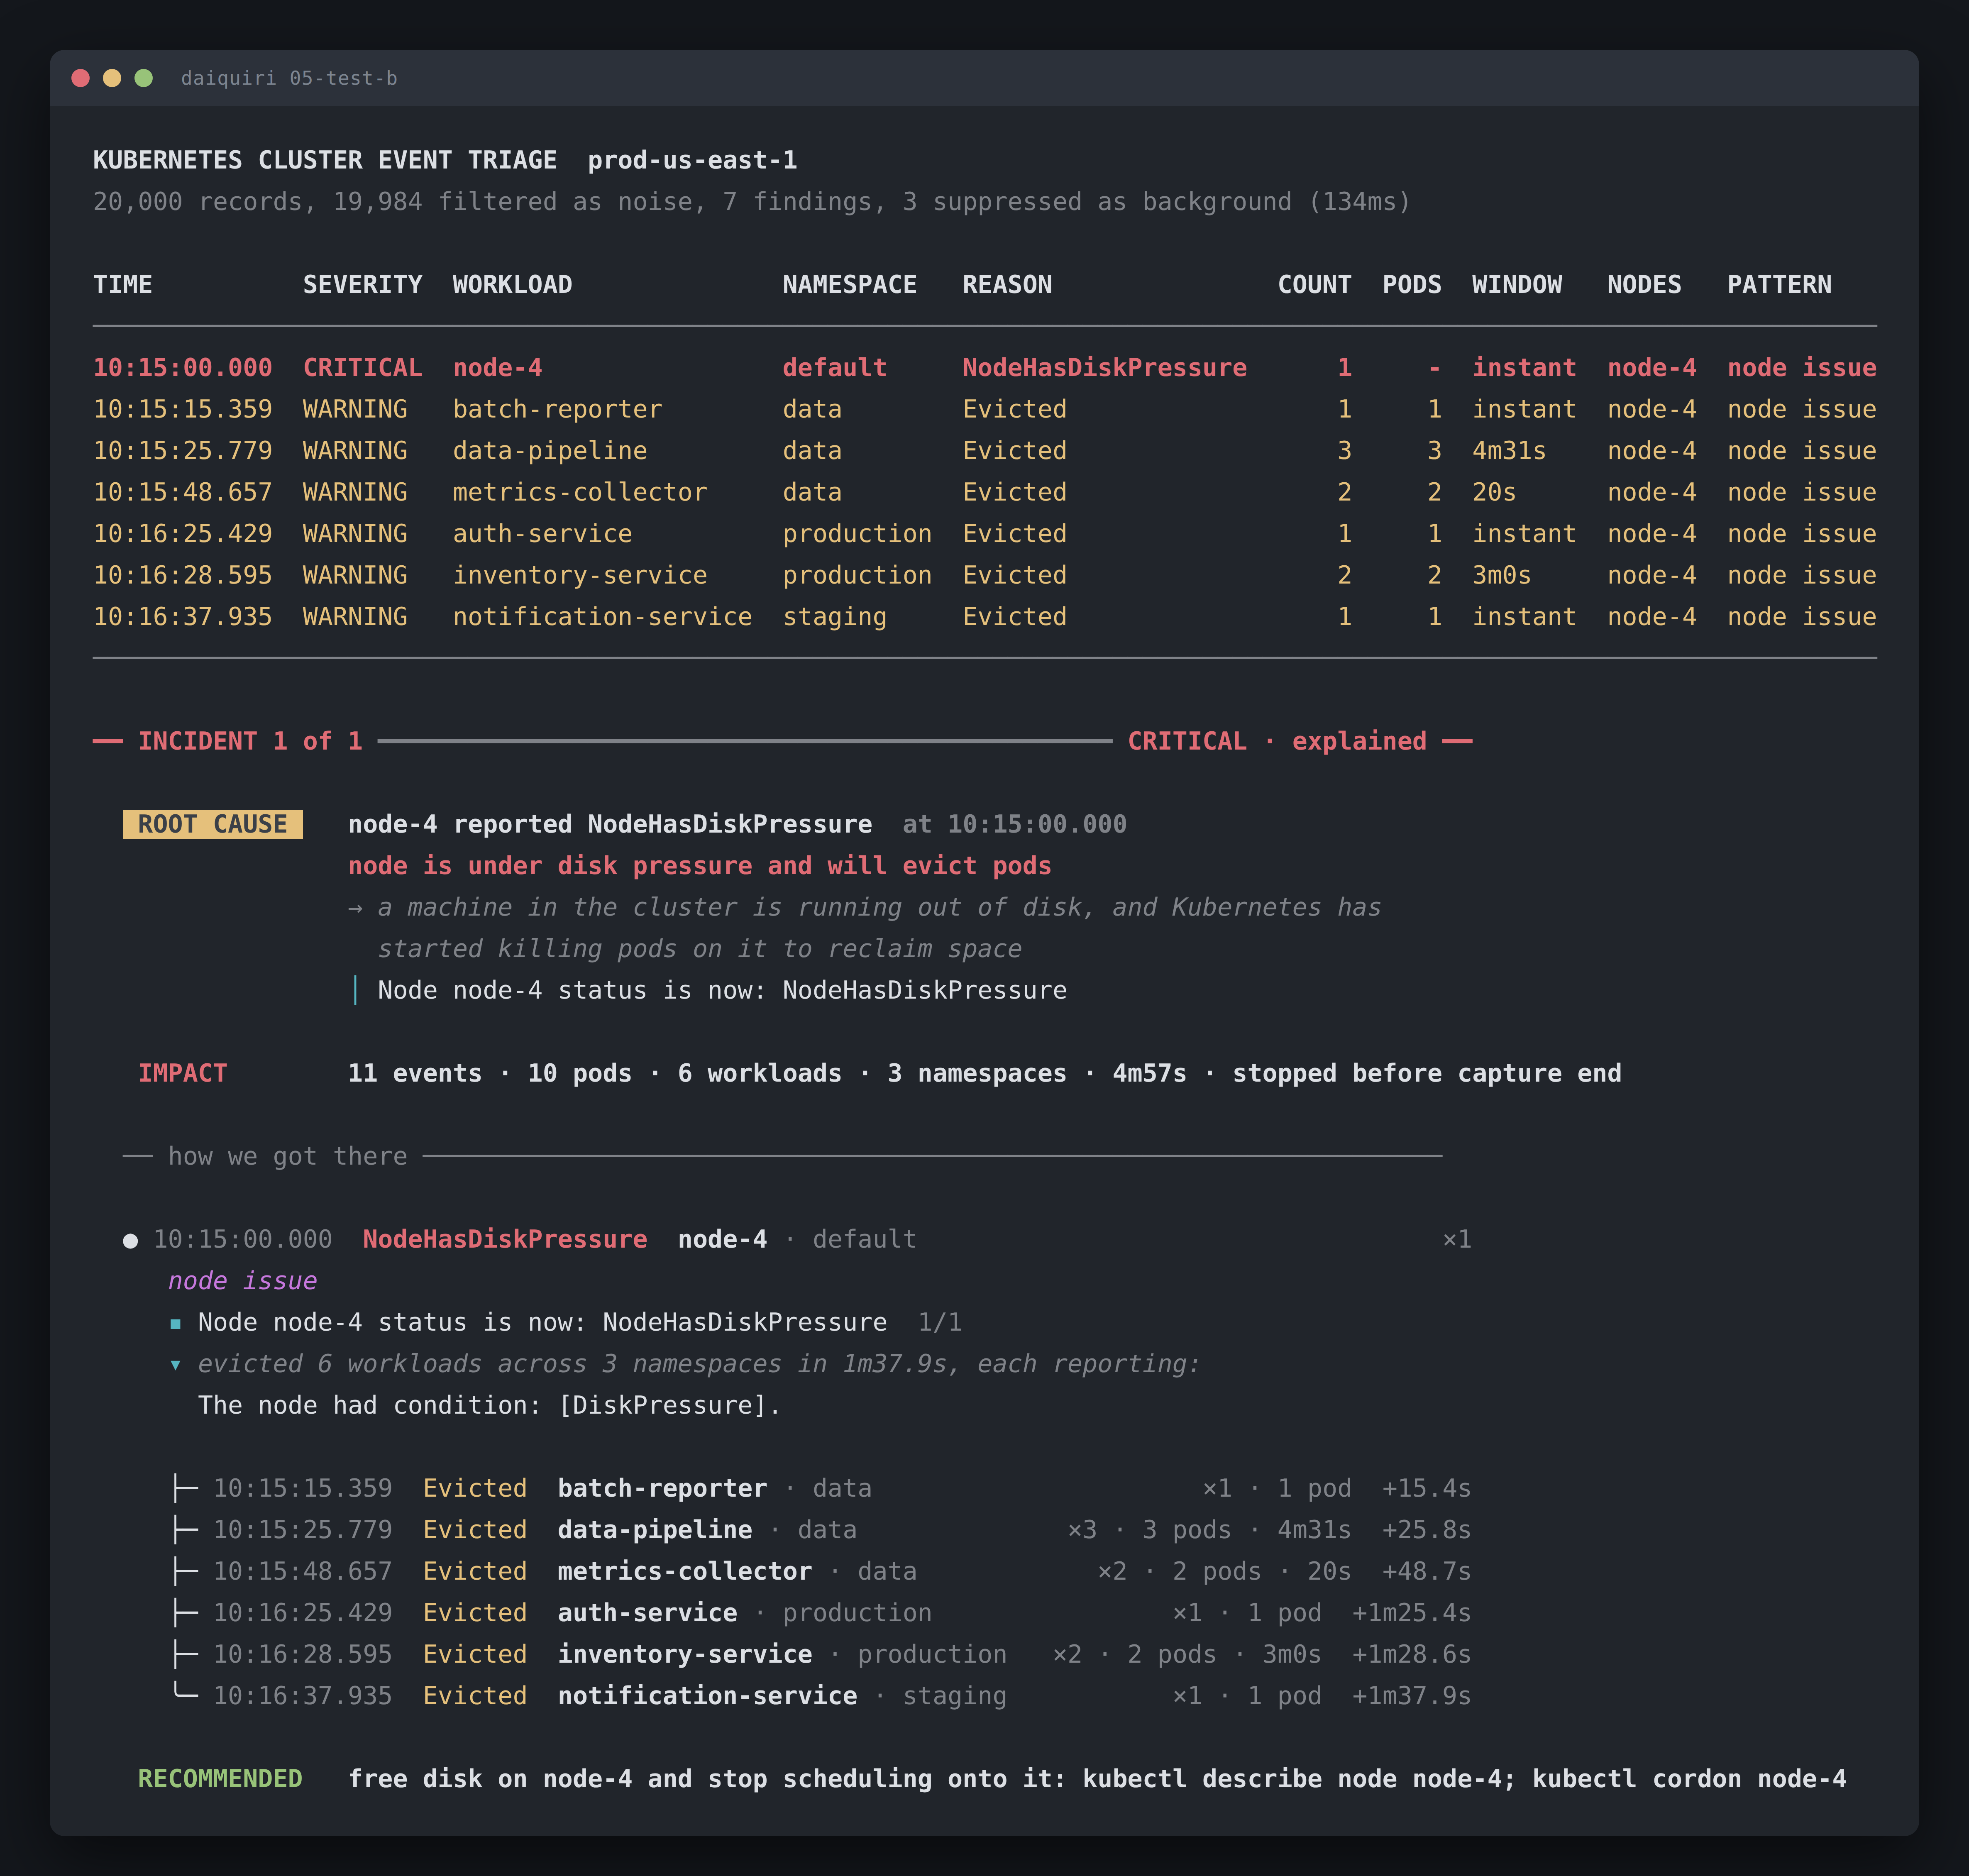Click the ROOT CAUSE badge

click(x=213, y=824)
